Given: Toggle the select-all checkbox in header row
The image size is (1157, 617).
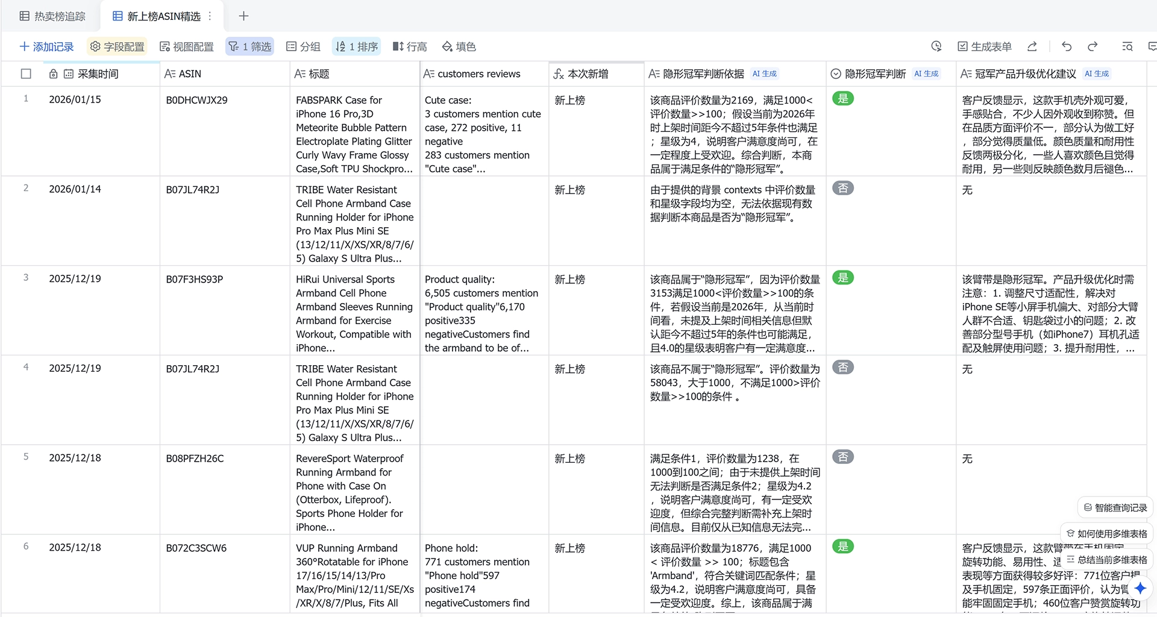Looking at the screenshot, I should 26,74.
